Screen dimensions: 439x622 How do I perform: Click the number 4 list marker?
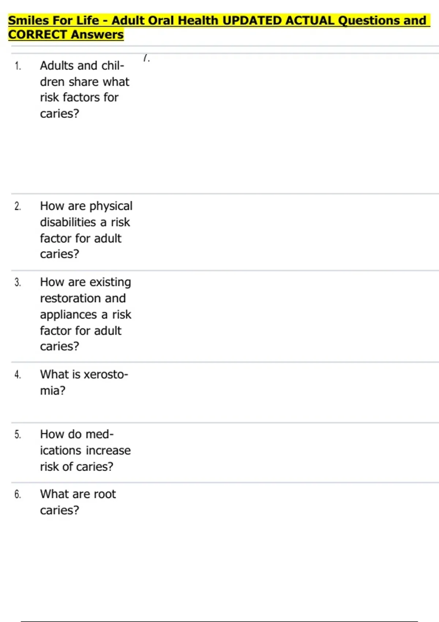[18, 375]
